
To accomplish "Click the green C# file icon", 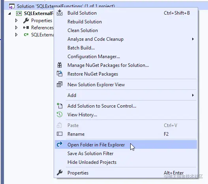I will (26, 34).
